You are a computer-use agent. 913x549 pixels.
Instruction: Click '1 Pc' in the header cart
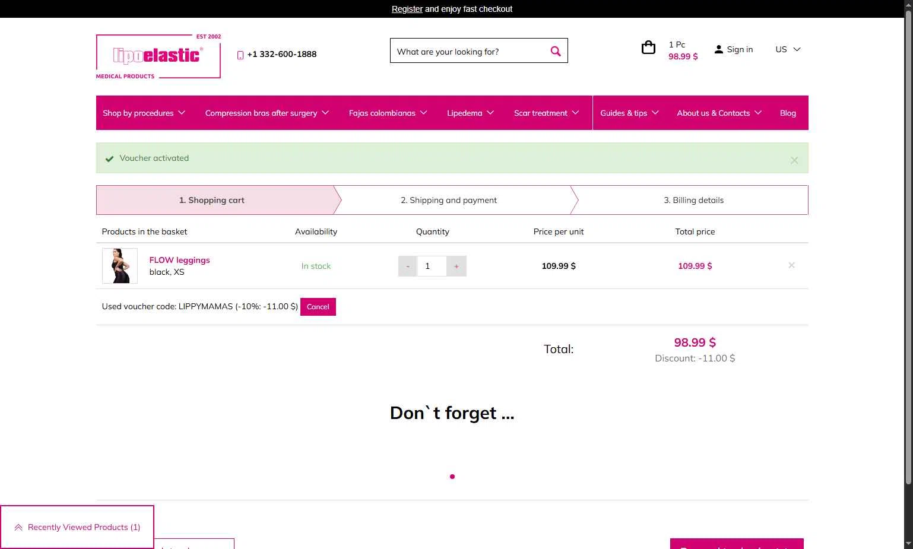677,45
